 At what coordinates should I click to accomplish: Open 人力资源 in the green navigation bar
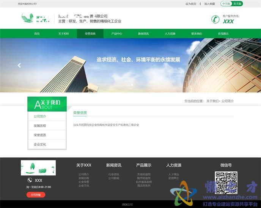pos(170,34)
